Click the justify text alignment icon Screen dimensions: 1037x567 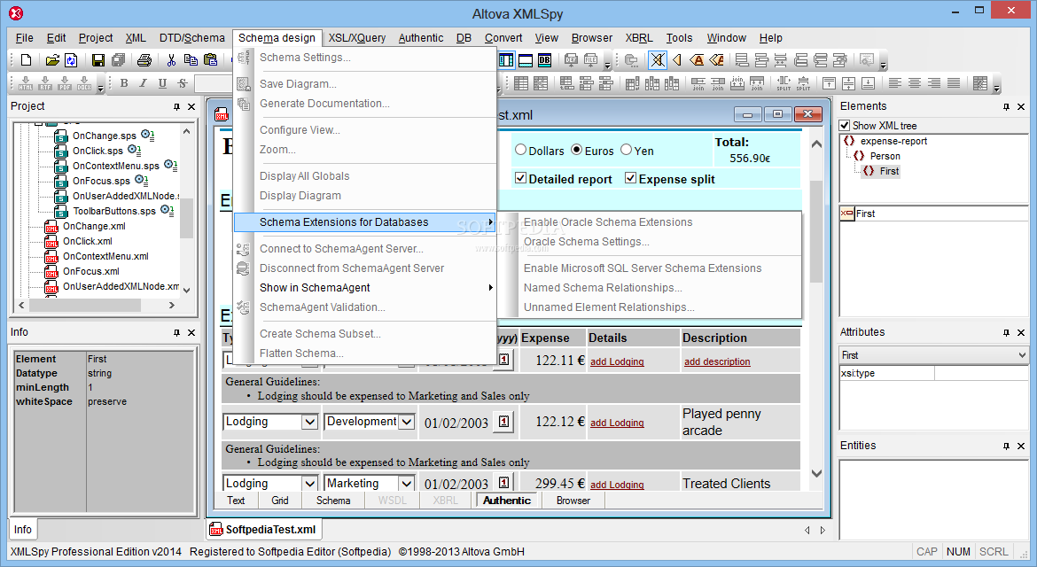click(954, 83)
